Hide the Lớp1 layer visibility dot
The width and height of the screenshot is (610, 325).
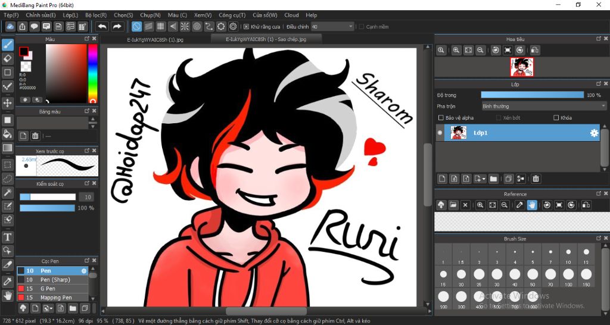pyautogui.click(x=440, y=133)
